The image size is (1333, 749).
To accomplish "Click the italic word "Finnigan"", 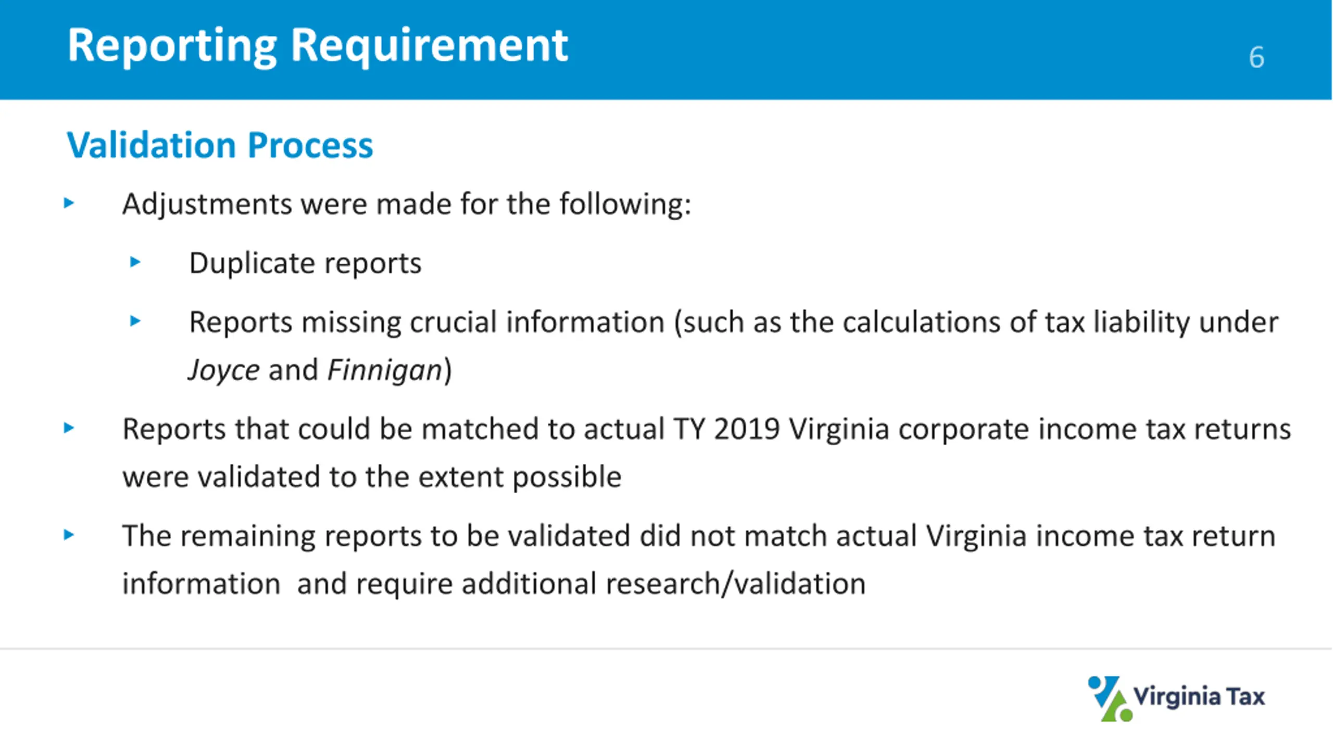I will 385,371.
